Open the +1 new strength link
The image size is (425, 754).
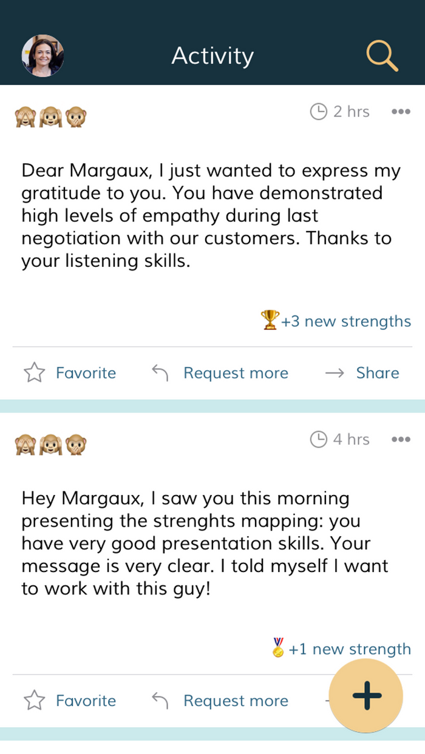tap(350, 649)
